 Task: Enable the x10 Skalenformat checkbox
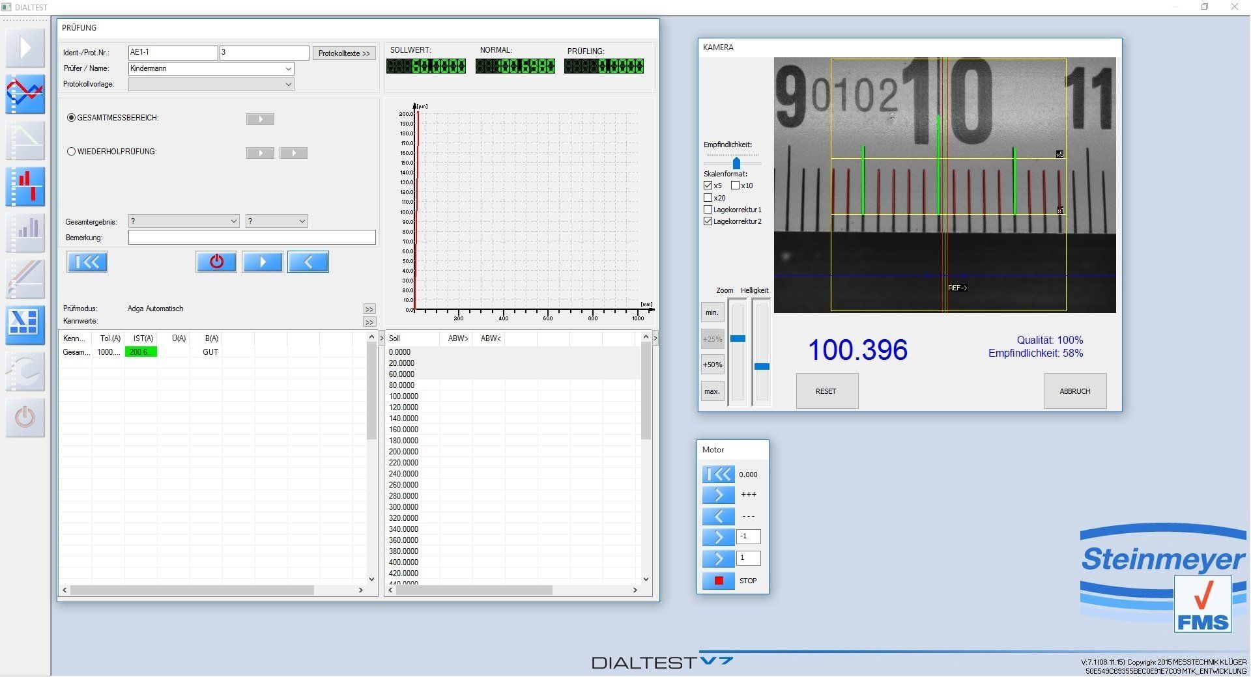click(736, 186)
